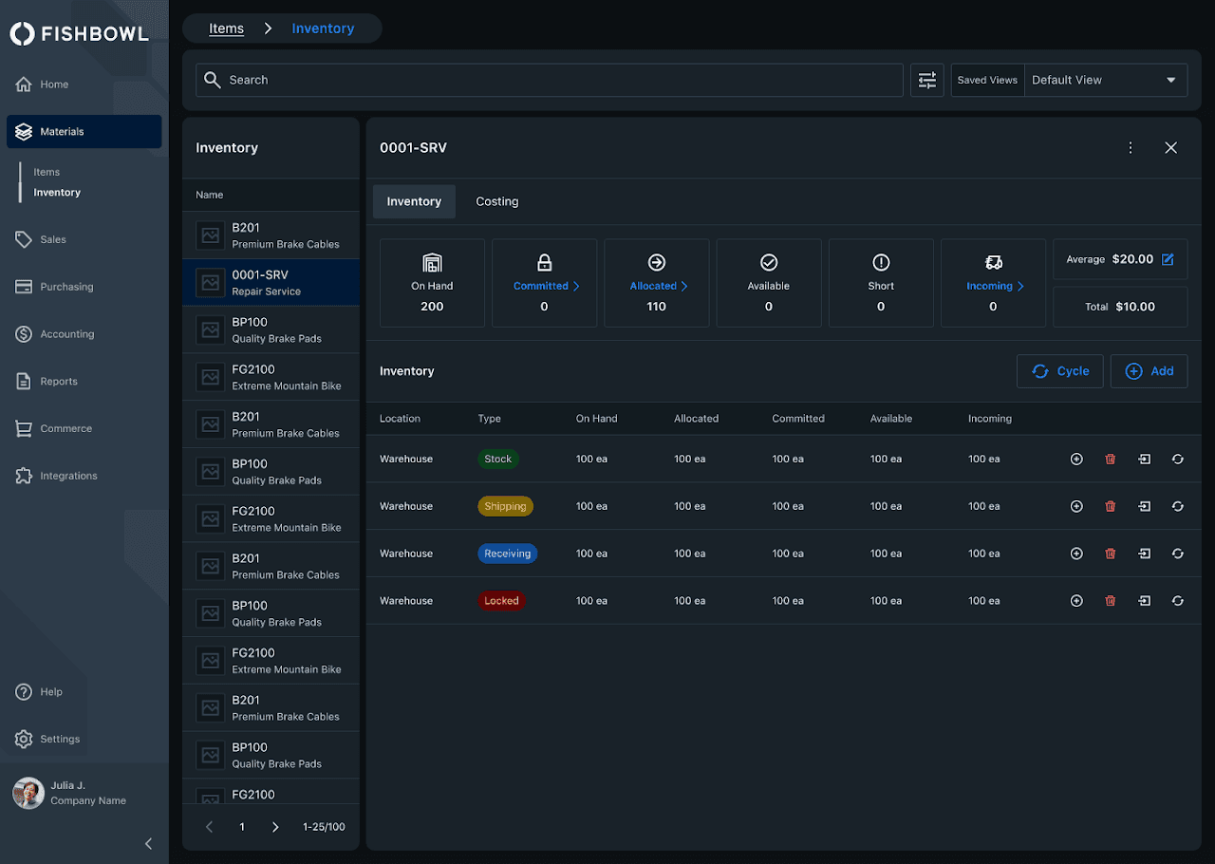1215x864 pixels.
Task: Delete the Stock warehouse inventory row
Action: (x=1110, y=459)
